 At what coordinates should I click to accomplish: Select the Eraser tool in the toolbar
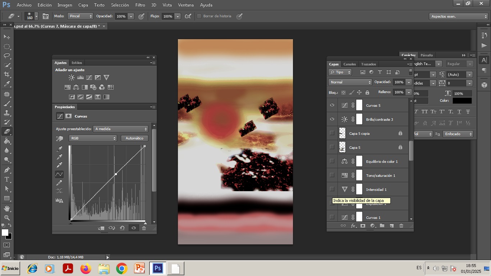point(7,132)
